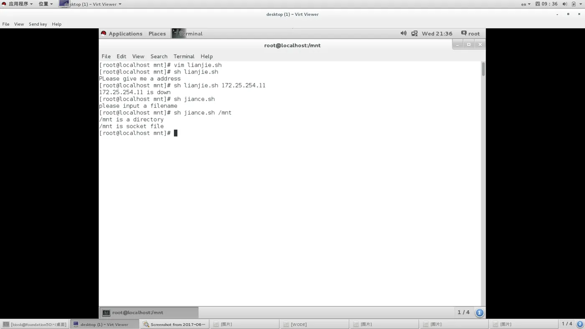Image resolution: width=585 pixels, height=329 pixels.
Task: Maximize the Virt Viewer window
Action: [568, 14]
